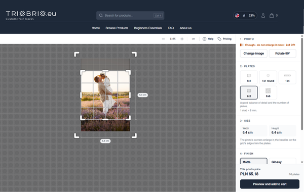The image size is (304, 192).
Task: Click the grid's left edge handle
Action: (x=81, y=95)
